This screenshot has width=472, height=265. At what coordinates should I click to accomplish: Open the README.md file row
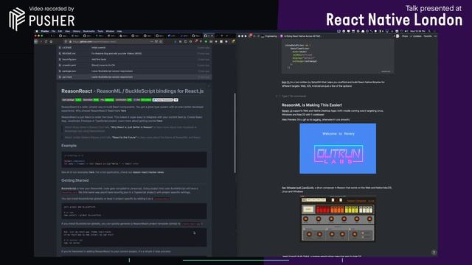[x=134, y=54]
